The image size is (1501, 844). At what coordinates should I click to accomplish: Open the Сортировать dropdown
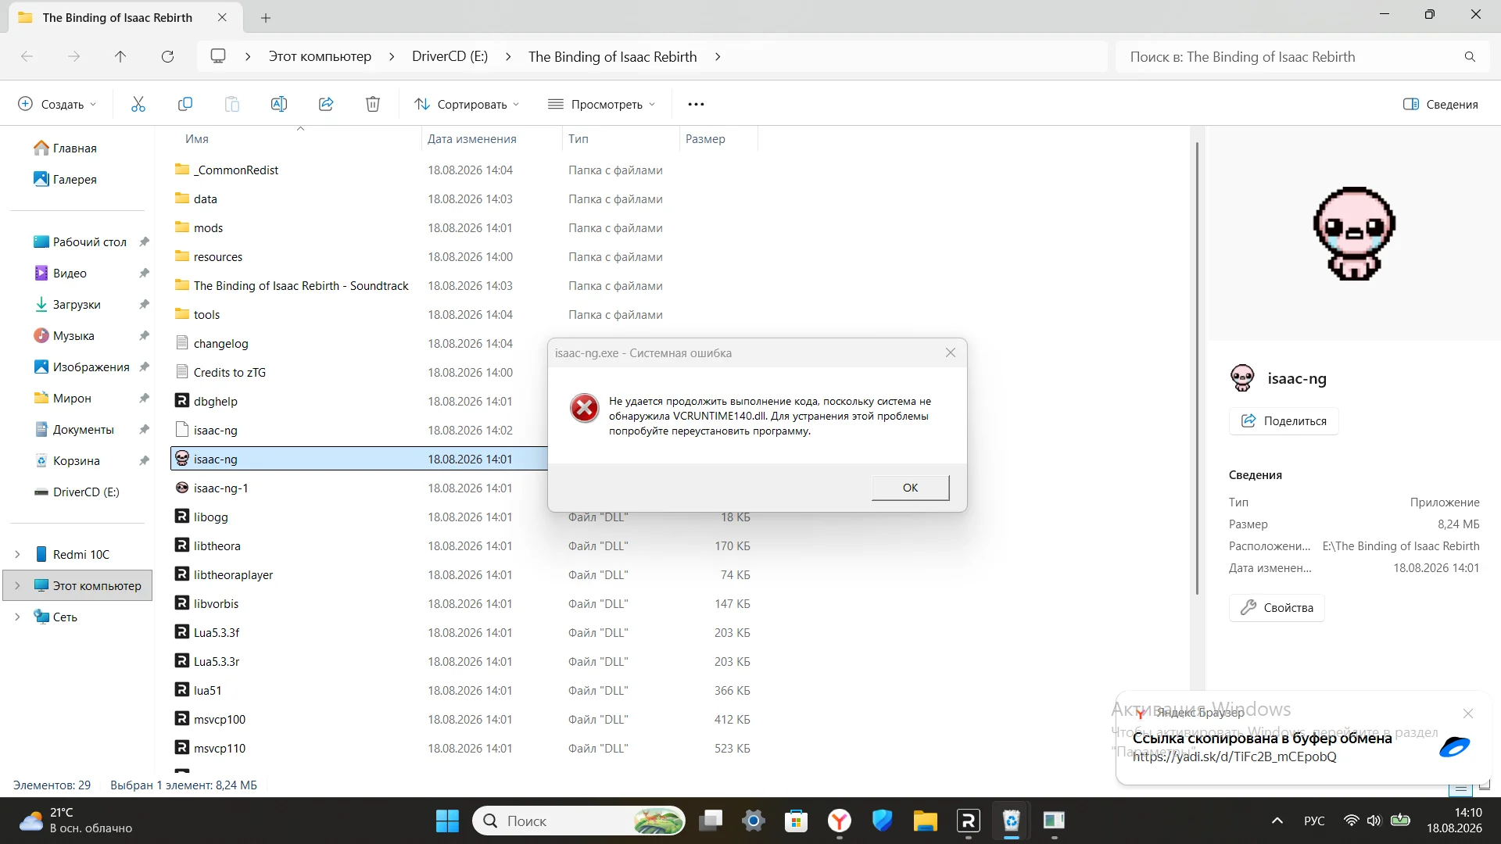pyautogui.click(x=467, y=104)
